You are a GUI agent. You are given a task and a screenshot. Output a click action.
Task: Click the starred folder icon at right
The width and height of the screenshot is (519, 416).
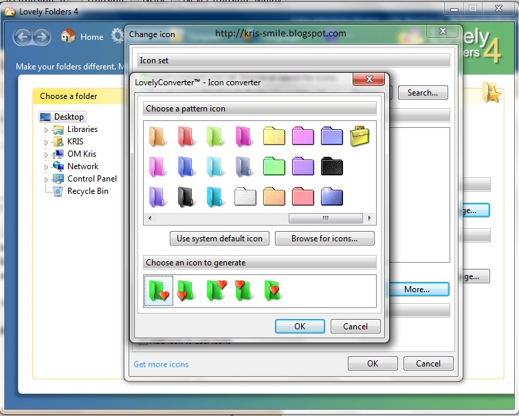point(492,92)
